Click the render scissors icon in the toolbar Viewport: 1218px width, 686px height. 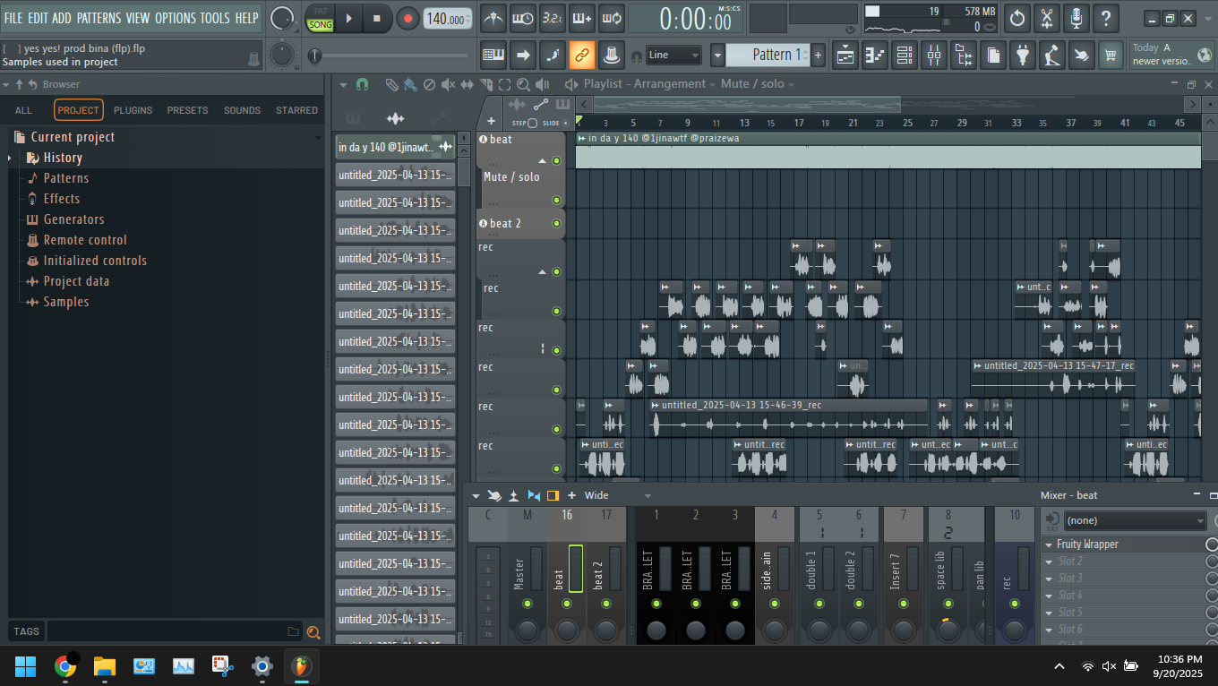coord(1046,18)
